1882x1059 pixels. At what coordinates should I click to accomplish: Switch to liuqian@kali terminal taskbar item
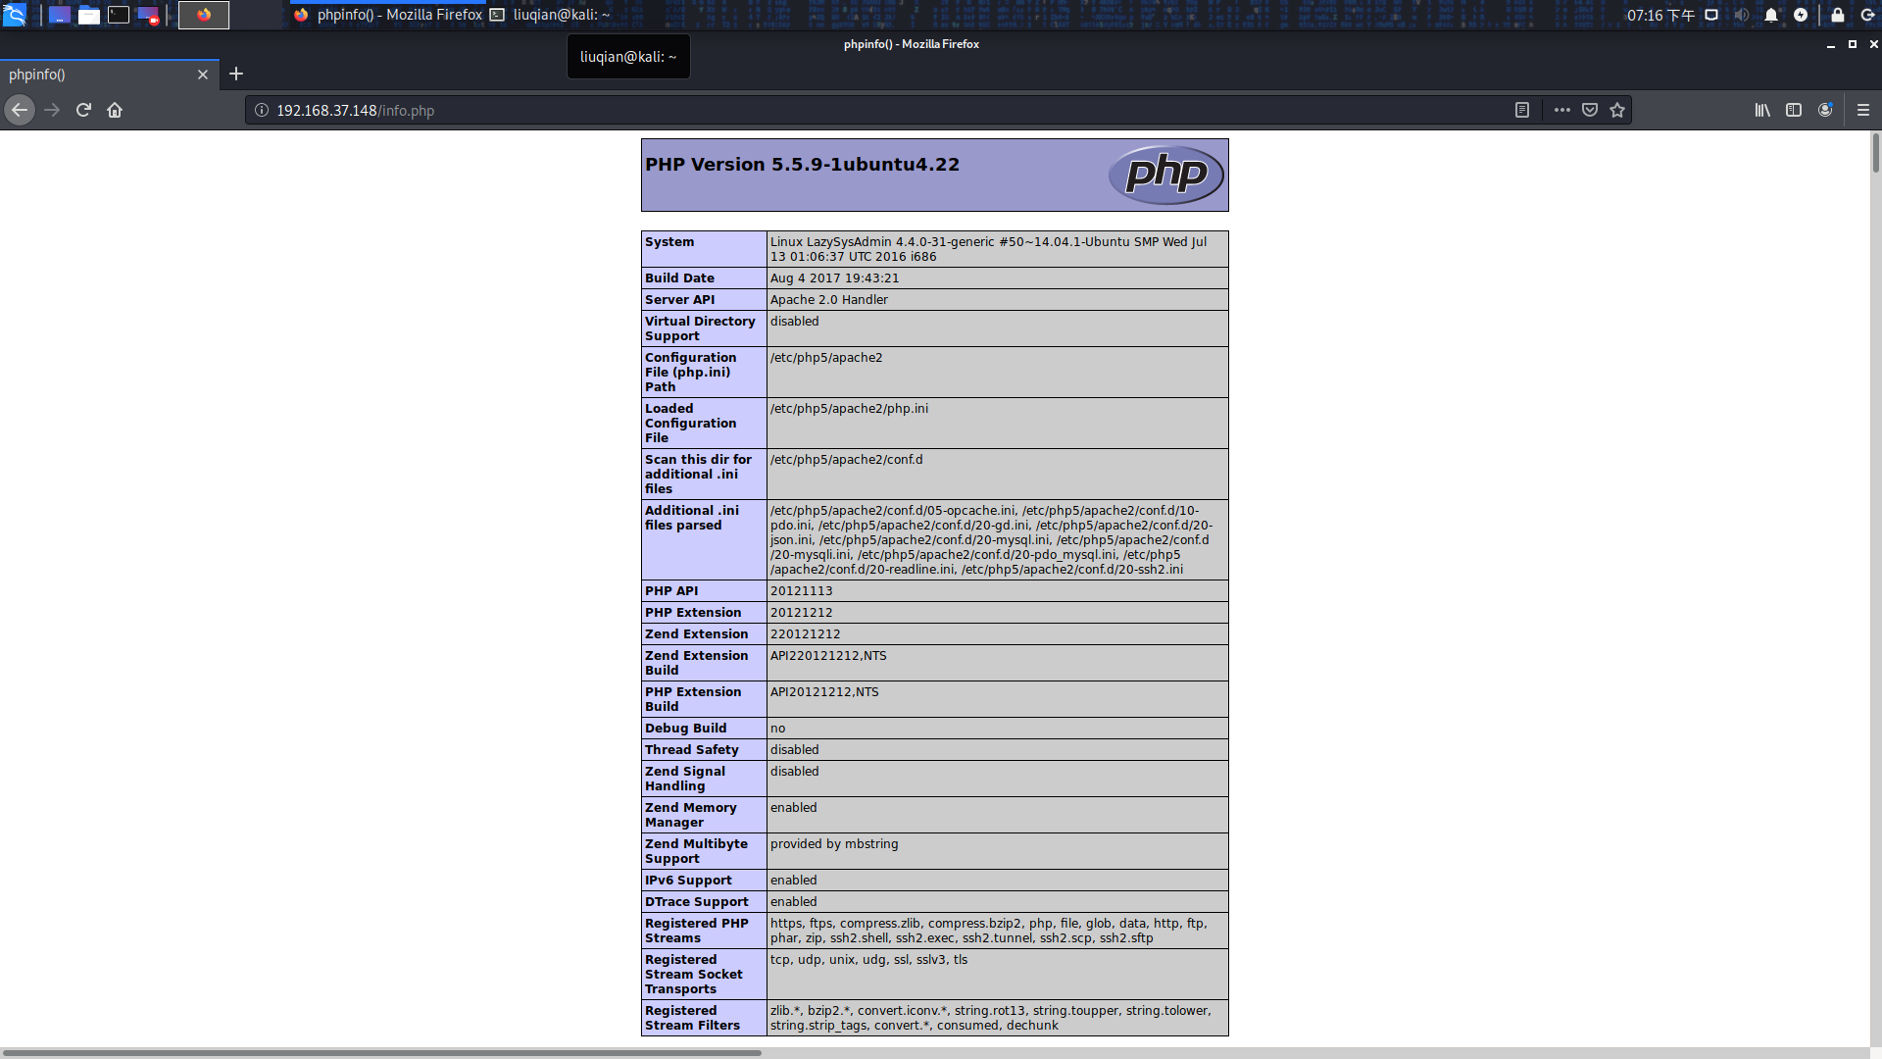pyautogui.click(x=551, y=15)
